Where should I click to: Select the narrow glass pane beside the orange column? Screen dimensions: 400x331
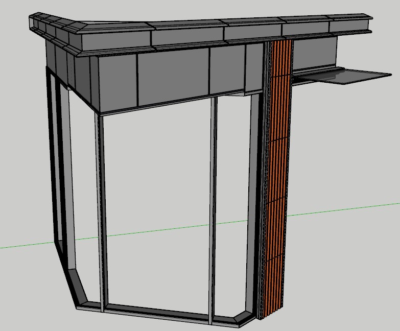click(232, 204)
